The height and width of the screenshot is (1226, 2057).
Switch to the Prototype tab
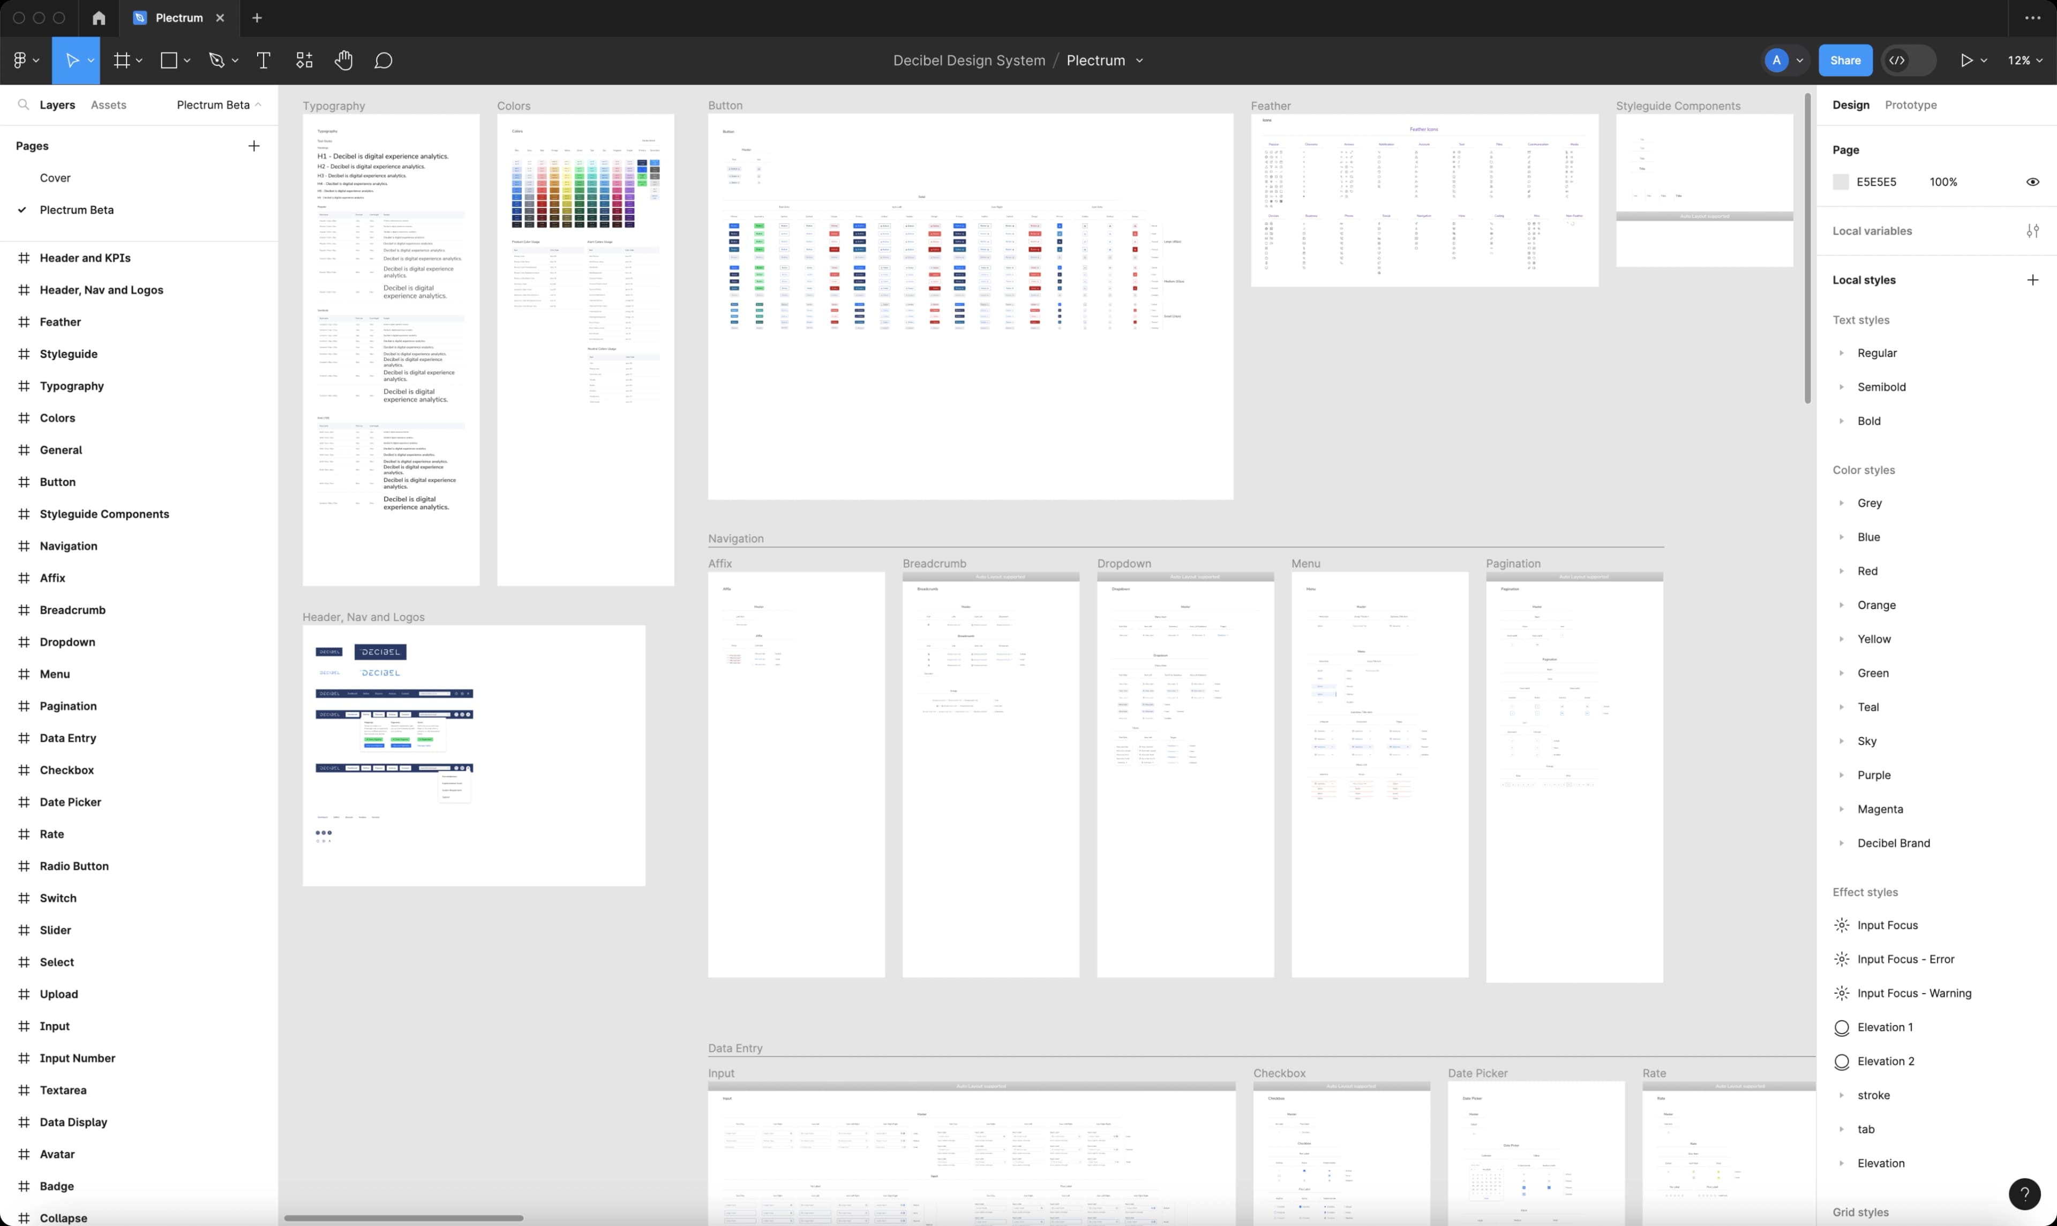(x=1910, y=103)
